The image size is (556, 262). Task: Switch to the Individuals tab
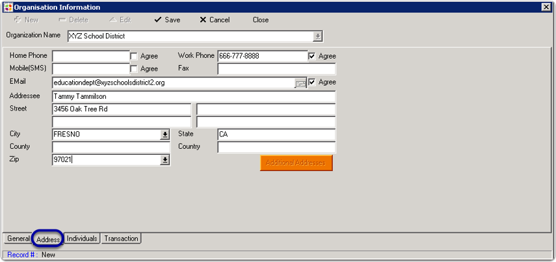coord(82,239)
